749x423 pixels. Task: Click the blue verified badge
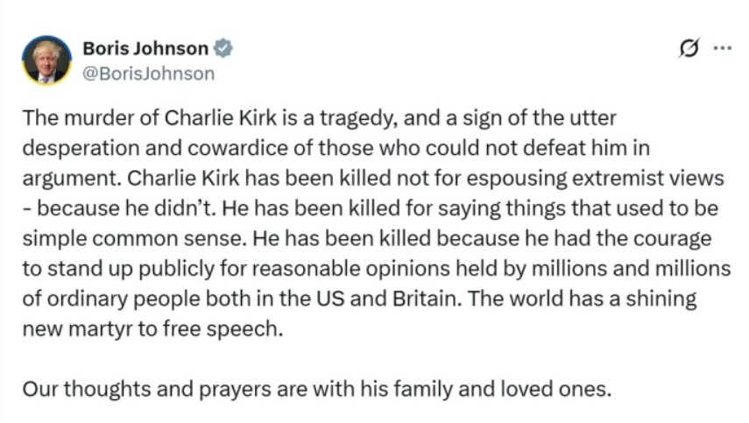click(x=223, y=48)
